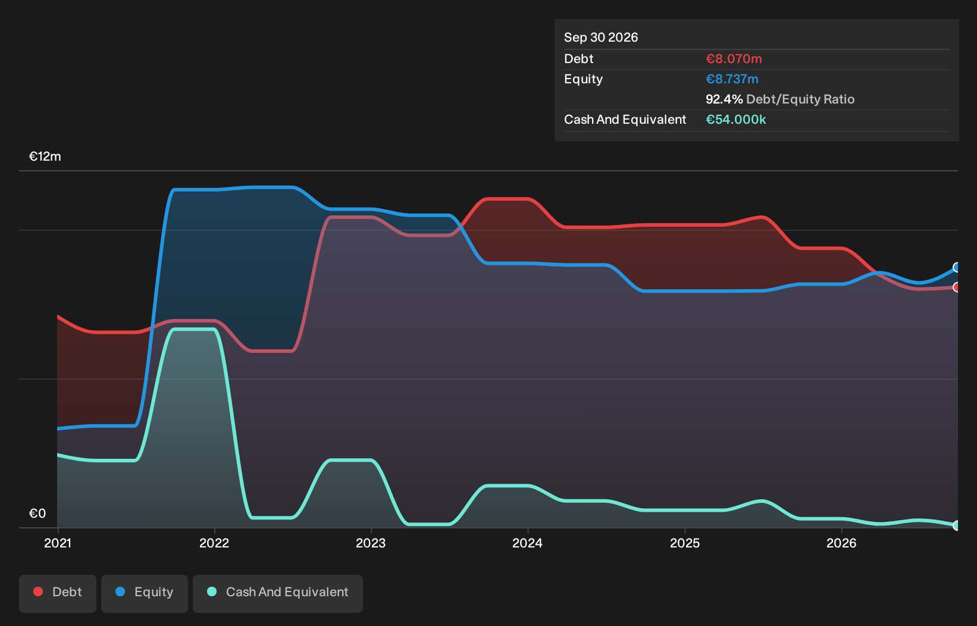Click the Debt label in tooltip

579,59
